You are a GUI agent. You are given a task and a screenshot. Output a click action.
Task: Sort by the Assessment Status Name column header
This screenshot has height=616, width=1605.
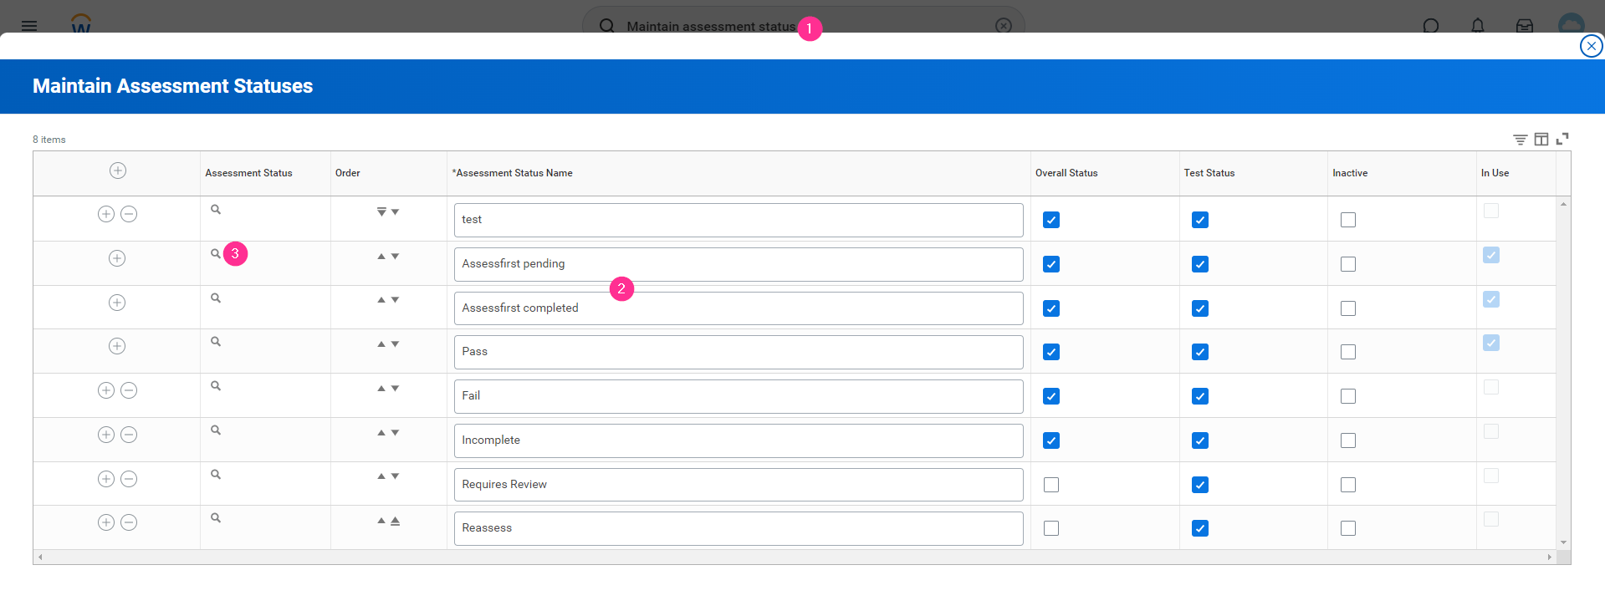[x=514, y=173]
